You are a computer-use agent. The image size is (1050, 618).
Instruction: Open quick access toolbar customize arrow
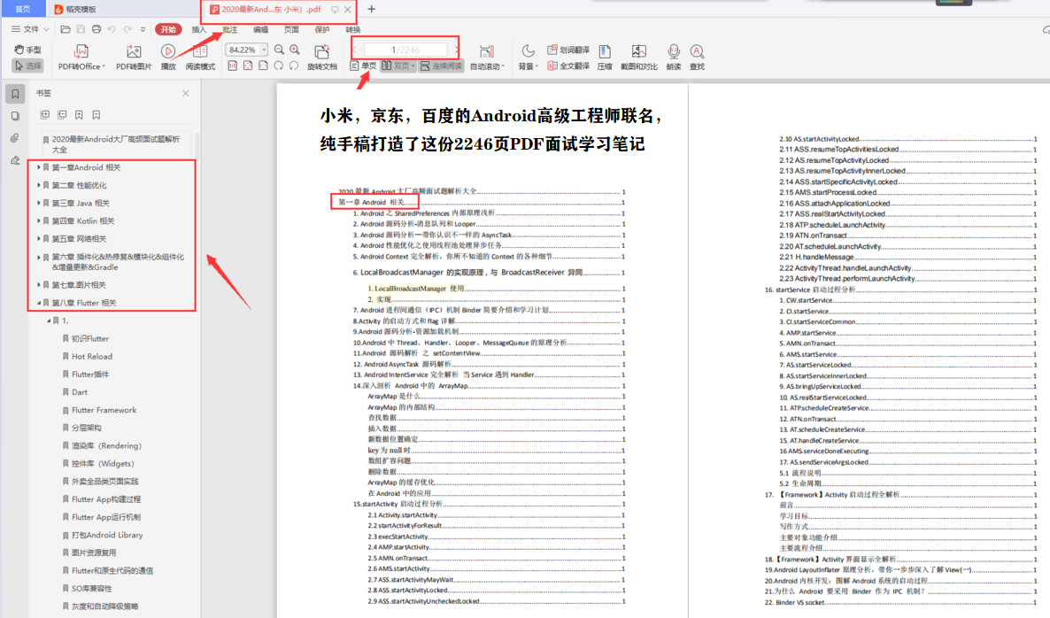coord(143,29)
